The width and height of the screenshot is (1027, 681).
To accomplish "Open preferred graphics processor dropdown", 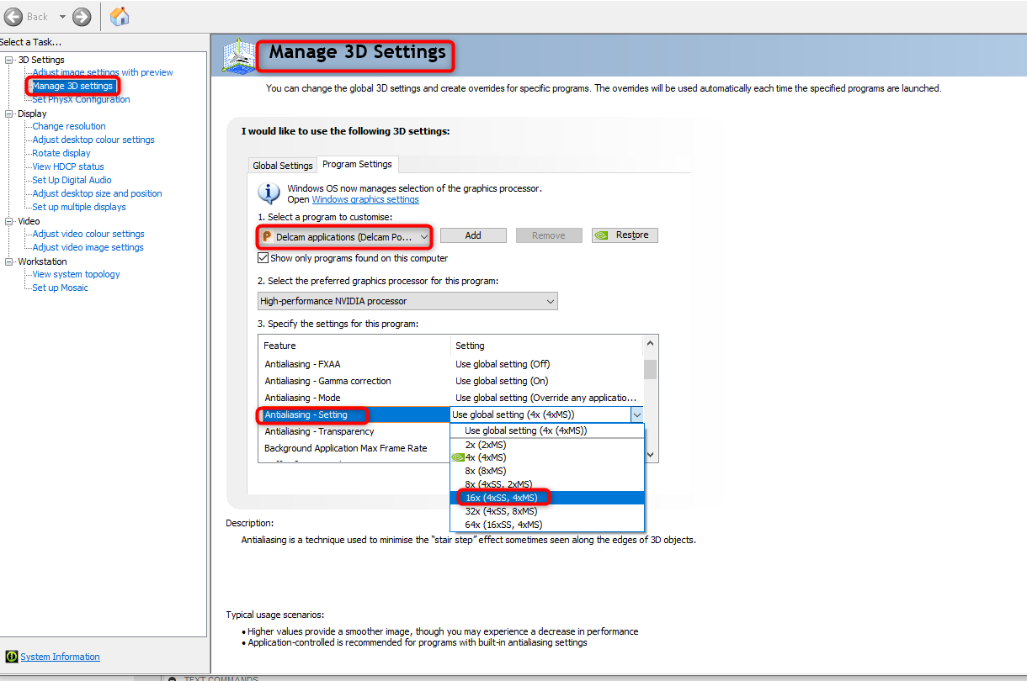I will (407, 301).
